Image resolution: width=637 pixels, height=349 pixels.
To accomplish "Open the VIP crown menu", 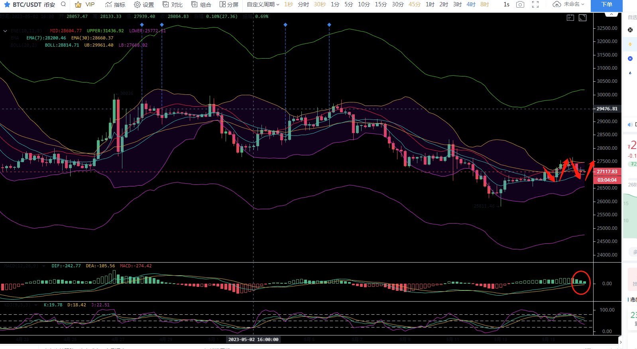I will (85, 4).
